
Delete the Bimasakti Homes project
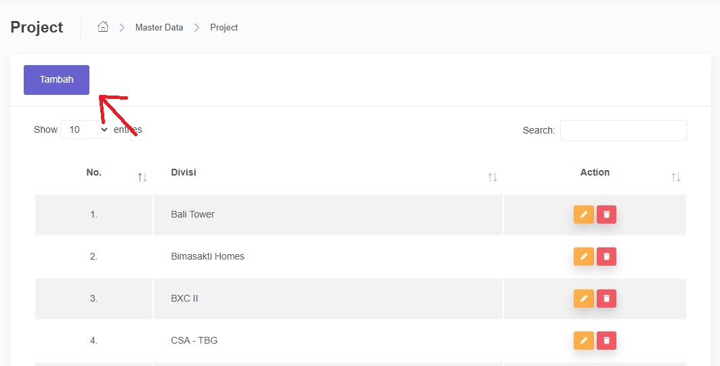606,257
